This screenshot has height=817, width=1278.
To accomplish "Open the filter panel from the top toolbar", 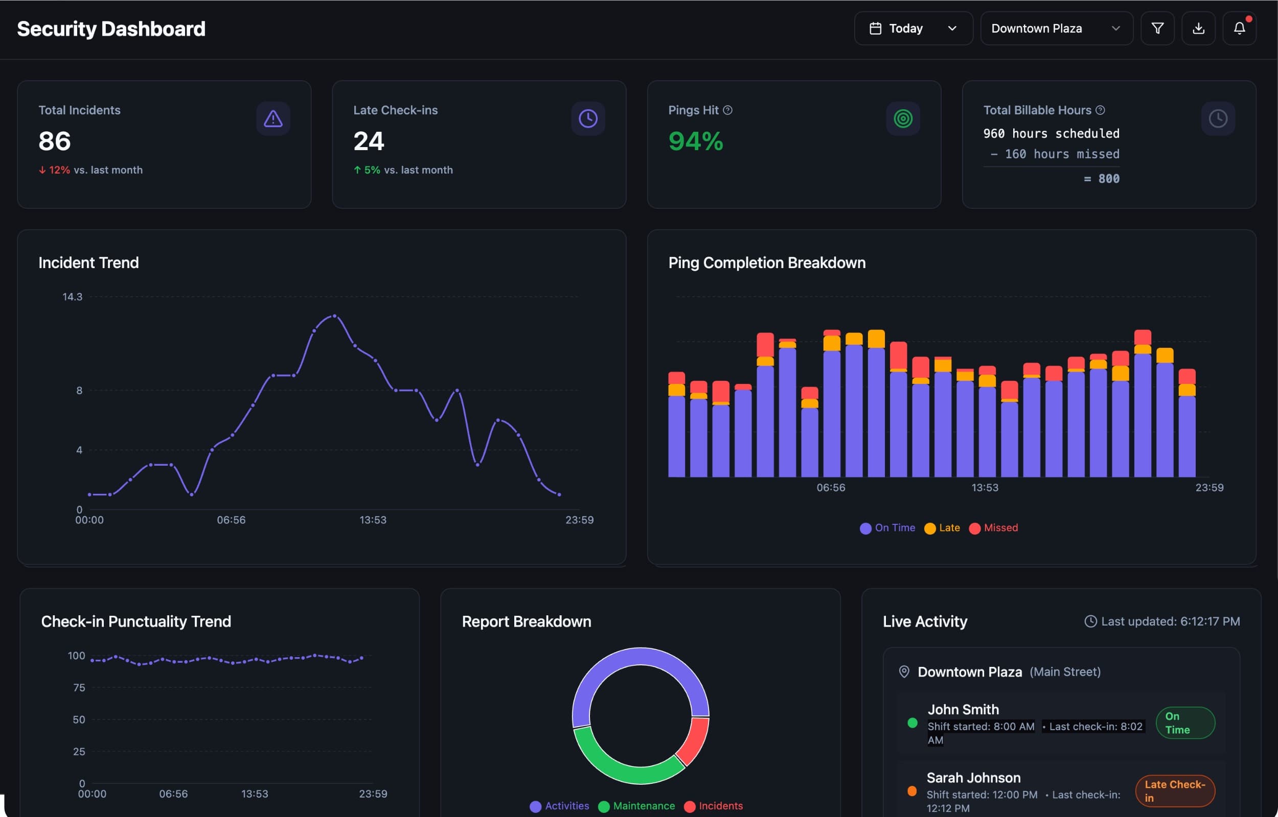I will coord(1158,28).
